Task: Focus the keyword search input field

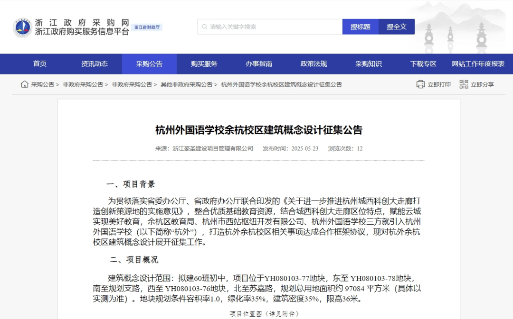Action: (x=270, y=27)
